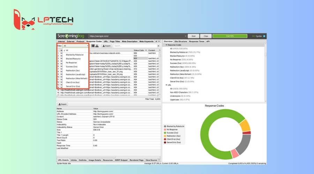Switch to the External tab
This screenshot has width=314, height=174.
pyautogui.click(x=70, y=41)
